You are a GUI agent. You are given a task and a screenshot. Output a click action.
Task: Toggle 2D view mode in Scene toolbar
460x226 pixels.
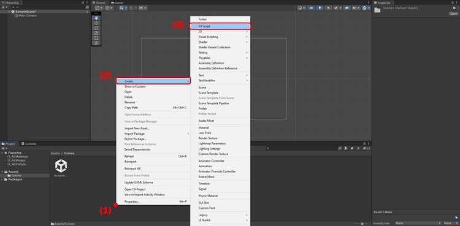coord(311,8)
